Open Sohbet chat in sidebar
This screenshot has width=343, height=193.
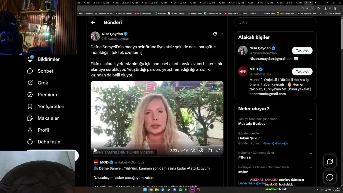click(x=40, y=71)
